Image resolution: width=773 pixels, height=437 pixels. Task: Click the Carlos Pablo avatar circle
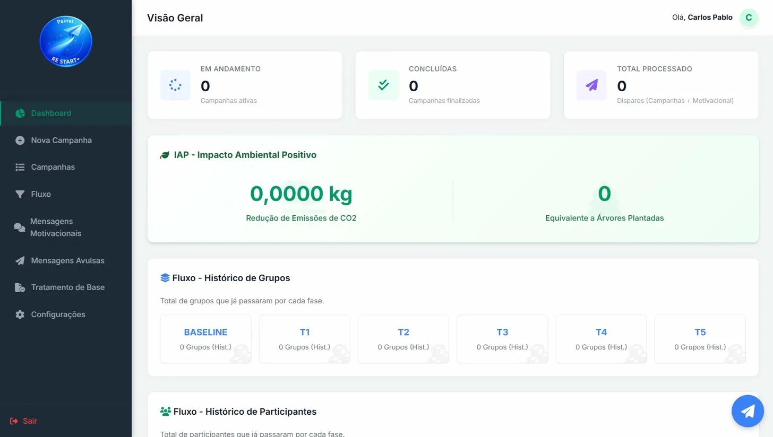(749, 18)
